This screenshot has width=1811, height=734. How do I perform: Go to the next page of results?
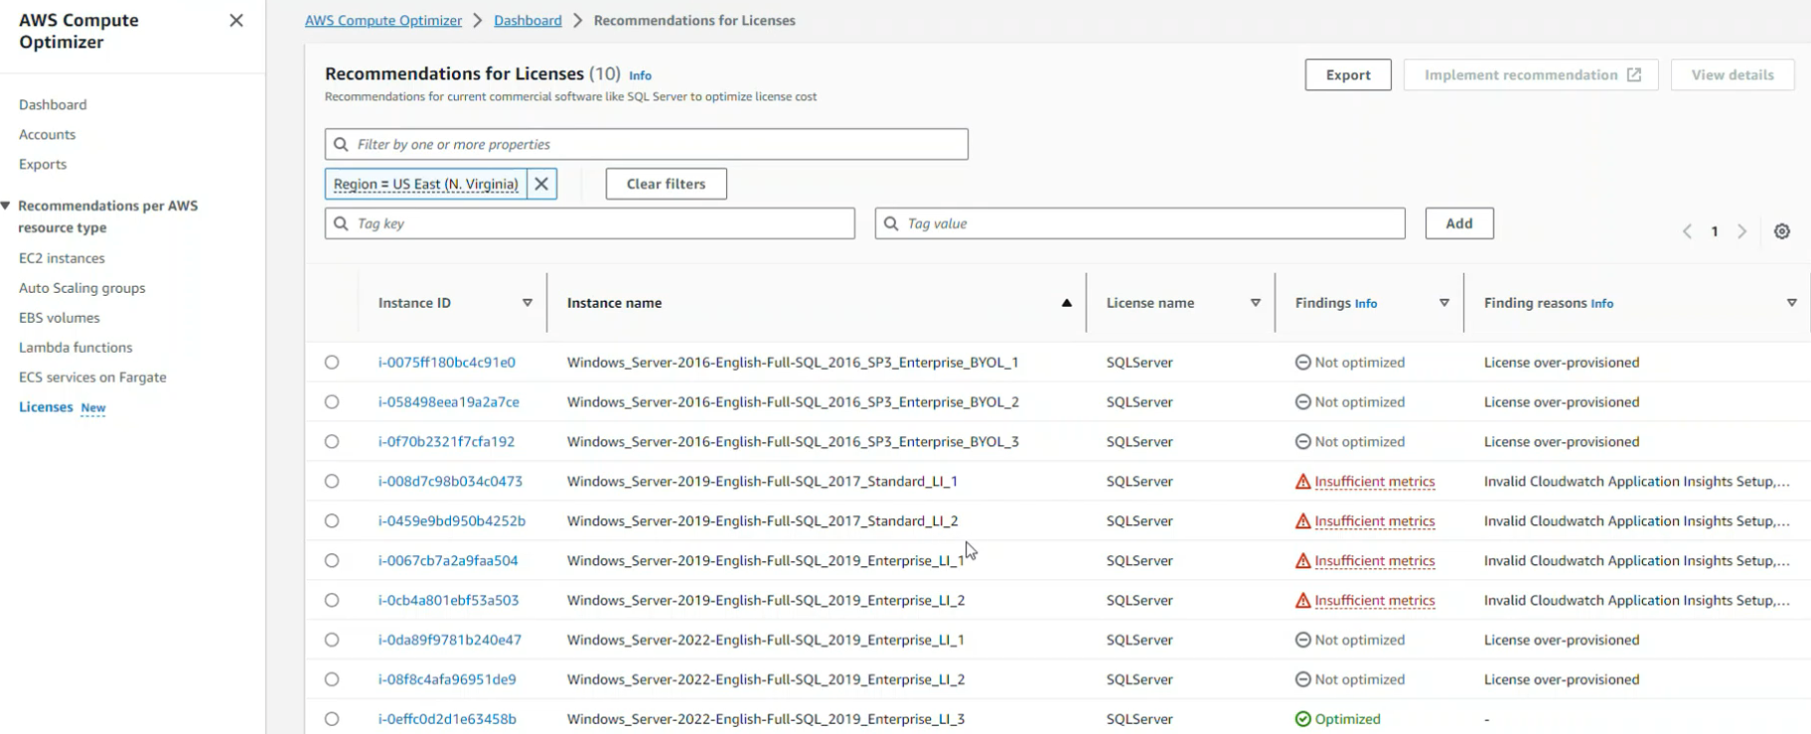(1741, 231)
